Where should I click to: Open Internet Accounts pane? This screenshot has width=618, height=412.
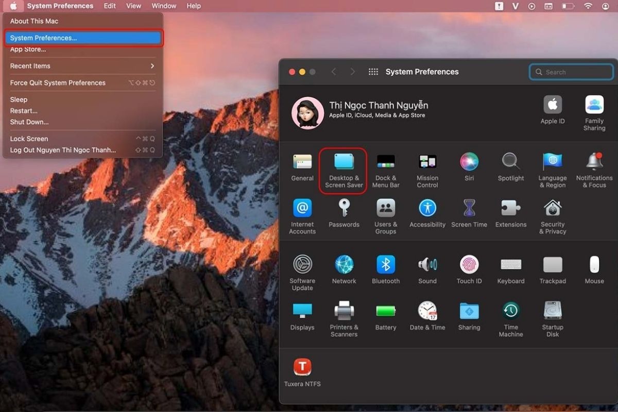tap(302, 217)
